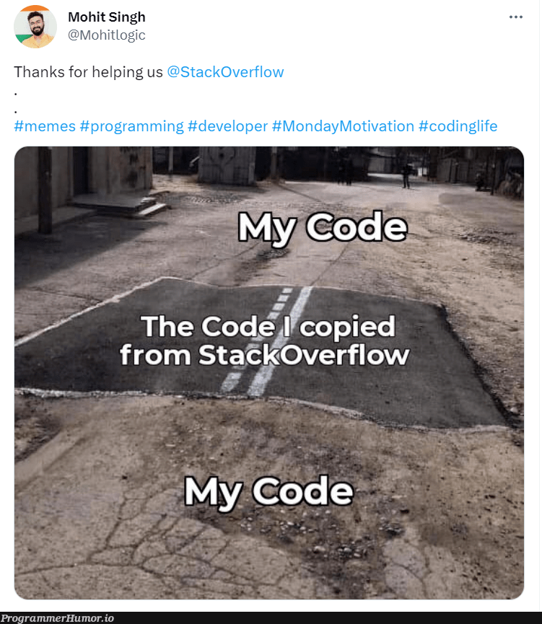Click the 'My Code' caption at top
The height and width of the screenshot is (624, 542).
[323, 229]
